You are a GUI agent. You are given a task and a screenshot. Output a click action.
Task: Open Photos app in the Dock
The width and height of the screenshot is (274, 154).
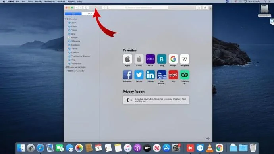(x=79, y=148)
